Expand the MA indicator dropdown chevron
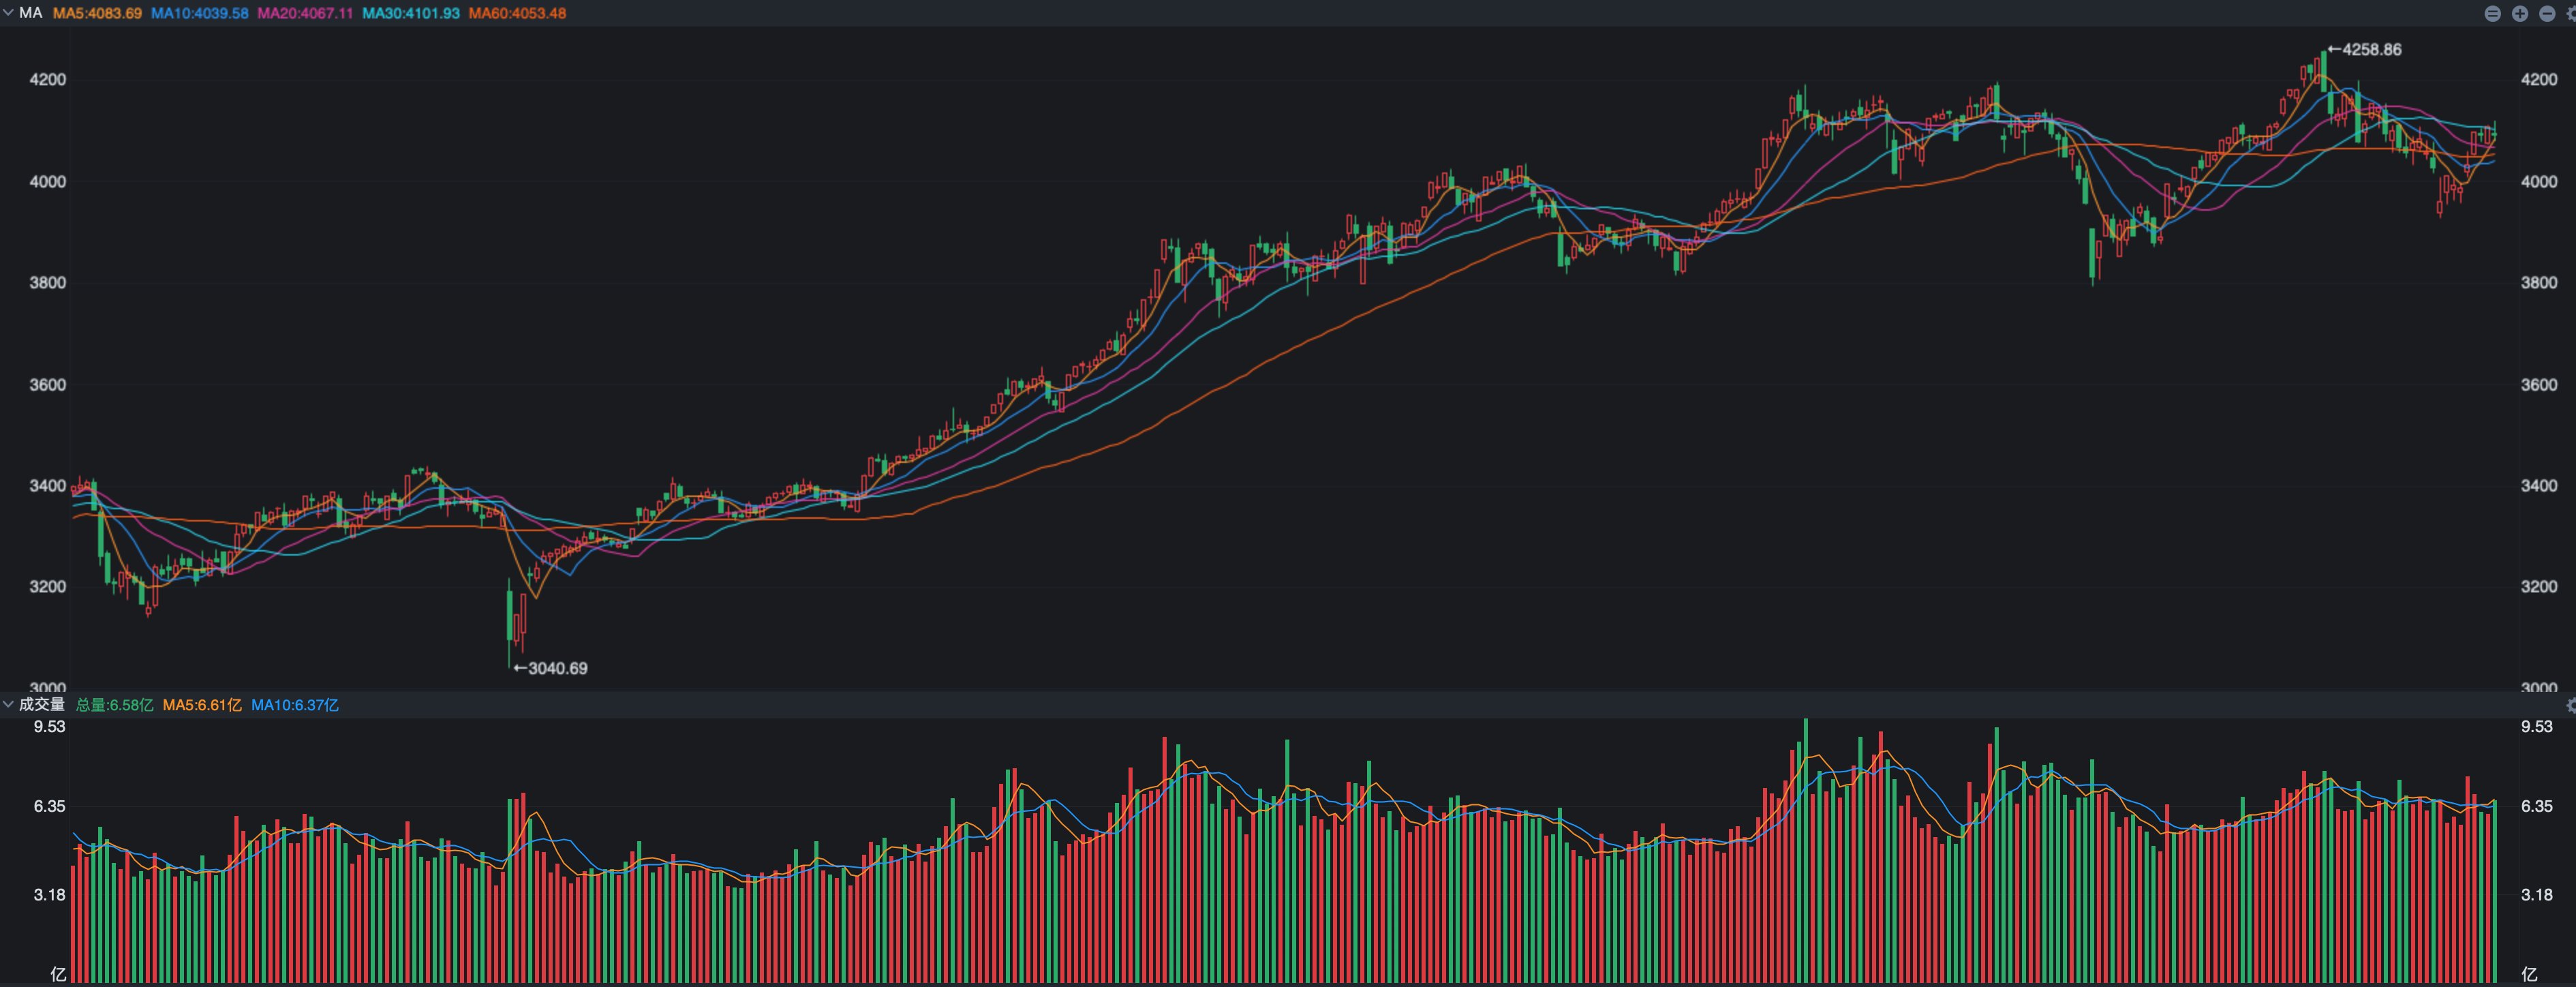2576x987 pixels. [8, 13]
